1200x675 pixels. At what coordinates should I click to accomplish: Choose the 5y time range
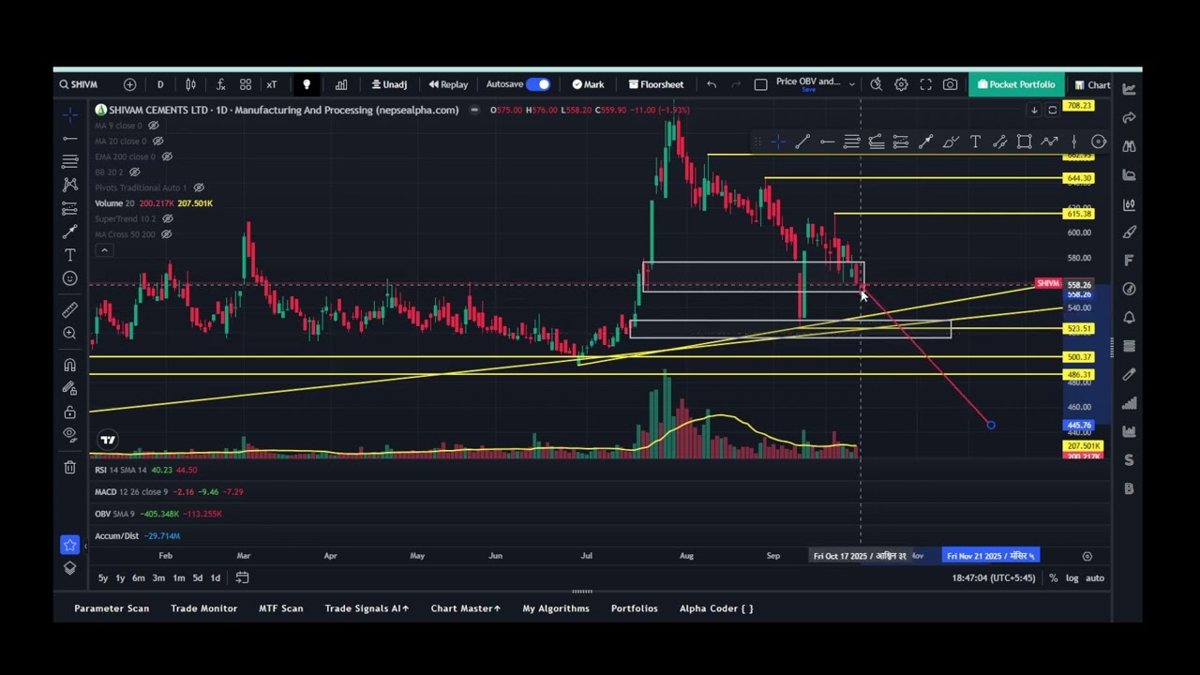coord(103,577)
